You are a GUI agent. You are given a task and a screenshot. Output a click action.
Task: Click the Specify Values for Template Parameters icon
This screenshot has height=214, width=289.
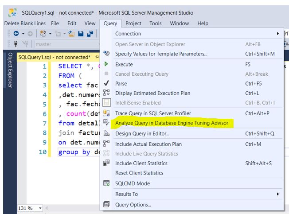106,54
